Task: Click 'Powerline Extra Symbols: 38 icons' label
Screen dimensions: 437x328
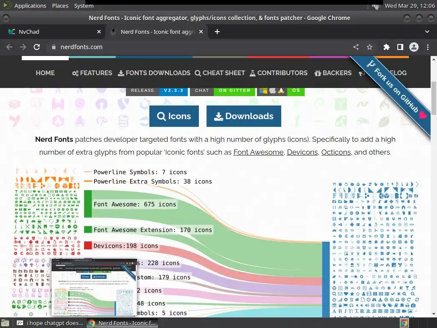Action: (153, 182)
